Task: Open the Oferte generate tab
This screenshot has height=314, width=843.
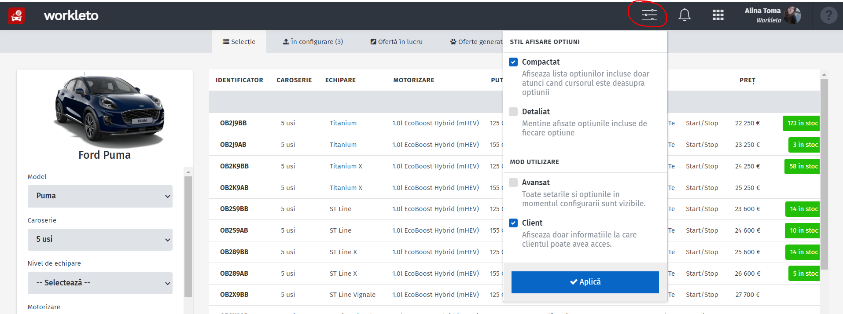Action: [x=476, y=42]
